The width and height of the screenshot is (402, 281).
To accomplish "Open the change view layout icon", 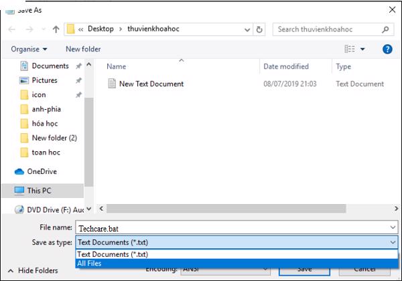I will pos(350,49).
